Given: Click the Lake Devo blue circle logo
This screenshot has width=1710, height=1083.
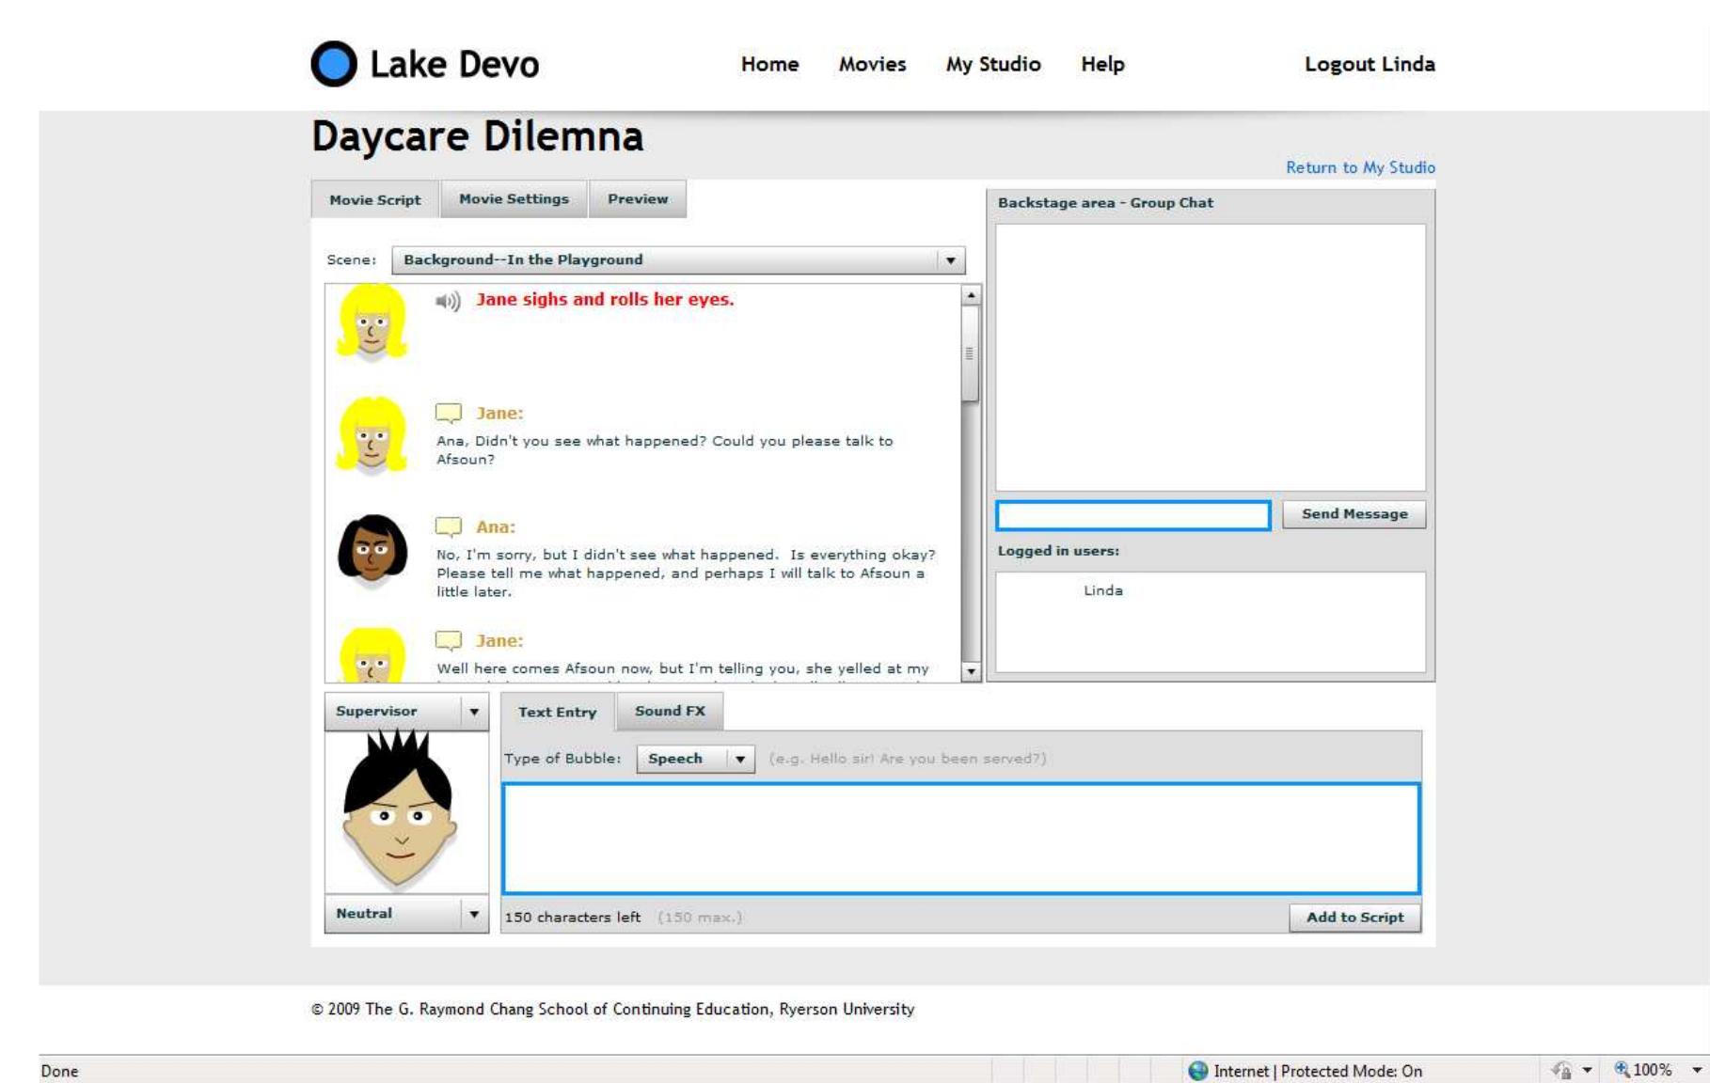Looking at the screenshot, I should (x=334, y=64).
